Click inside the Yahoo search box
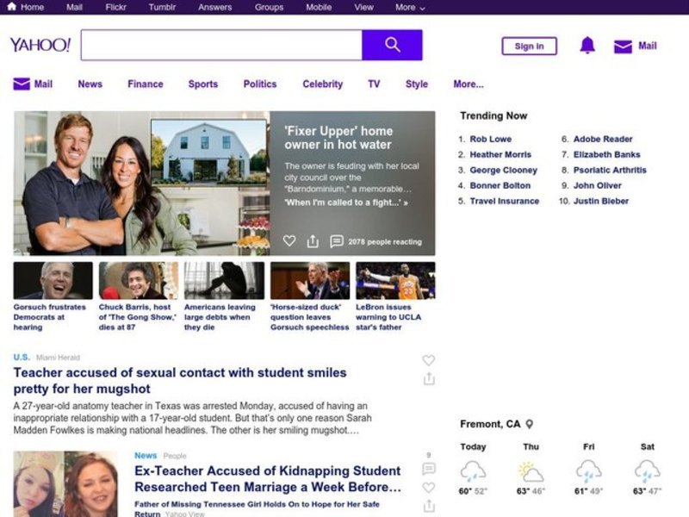This screenshot has height=517, width=689. tap(221, 45)
